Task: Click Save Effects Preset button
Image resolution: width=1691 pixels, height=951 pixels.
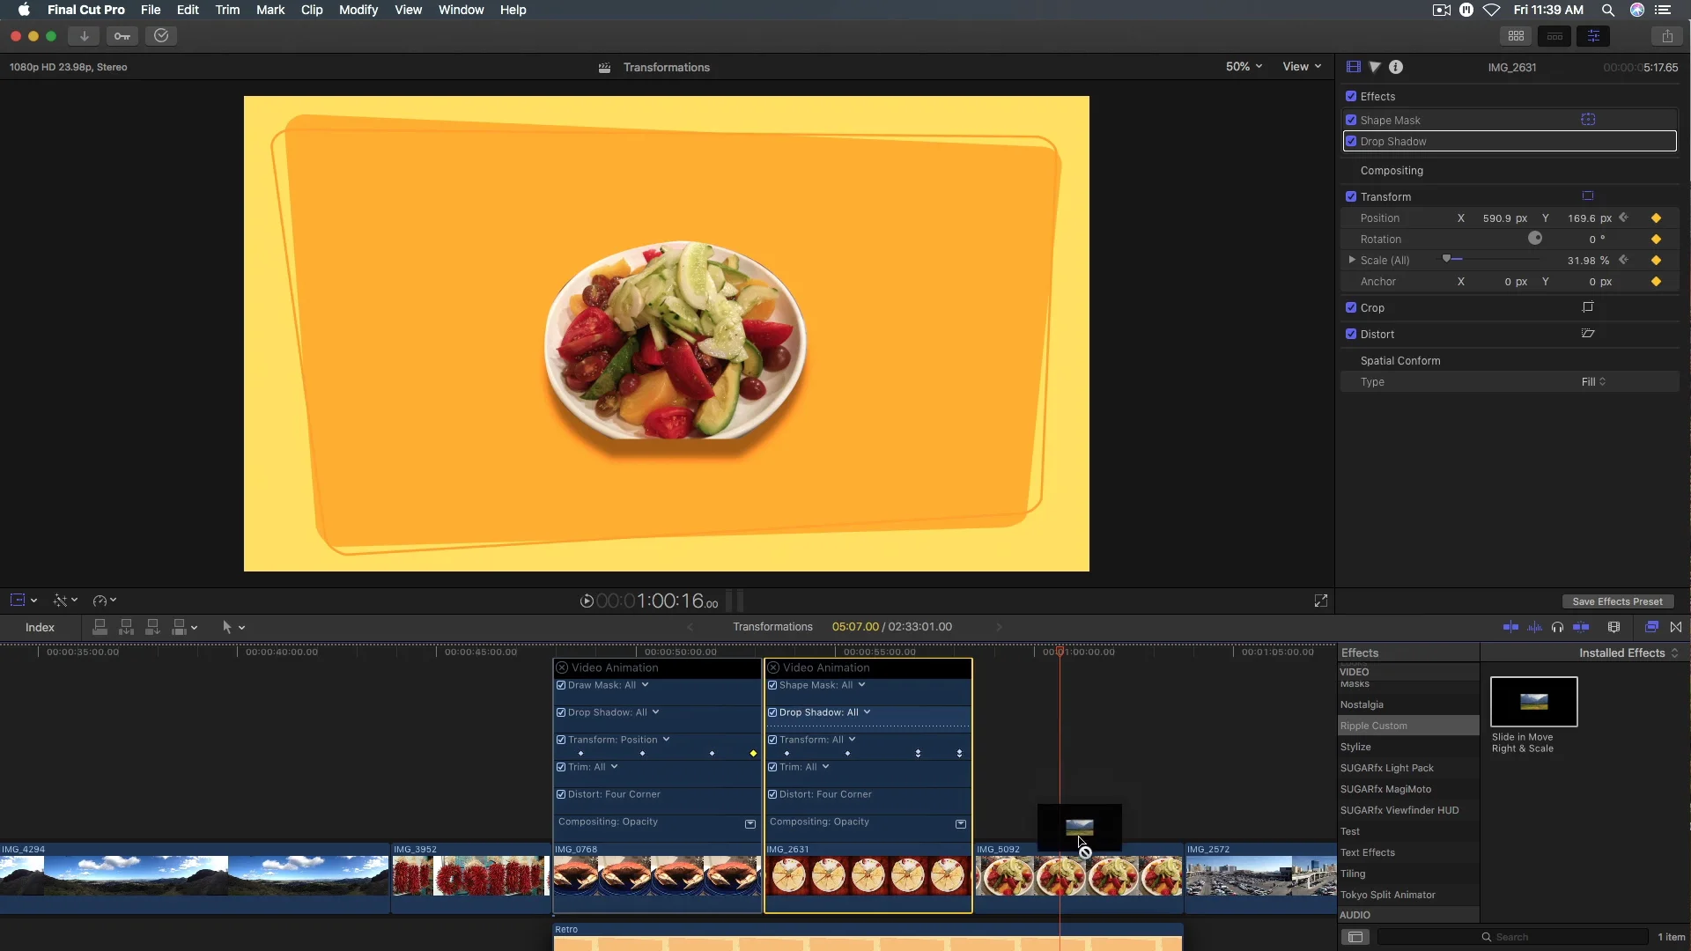Action: click(x=1617, y=601)
